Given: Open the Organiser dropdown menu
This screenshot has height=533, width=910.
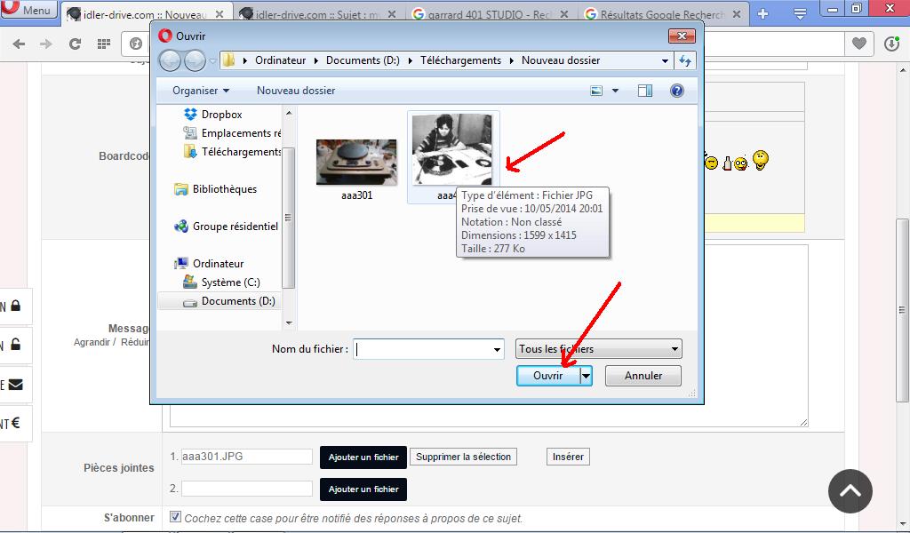Looking at the screenshot, I should click(x=200, y=91).
